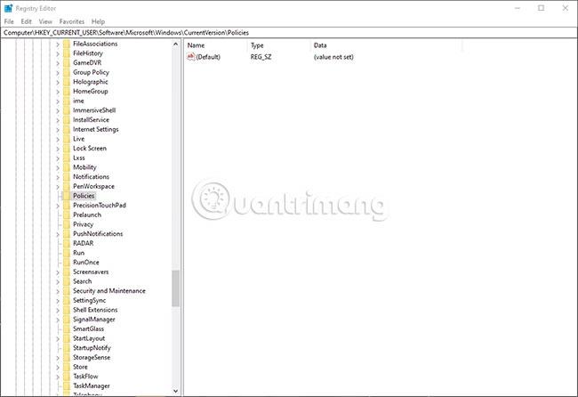Click the FileAssociations folder icon
Screen dimensions: 578x397
tap(67, 44)
